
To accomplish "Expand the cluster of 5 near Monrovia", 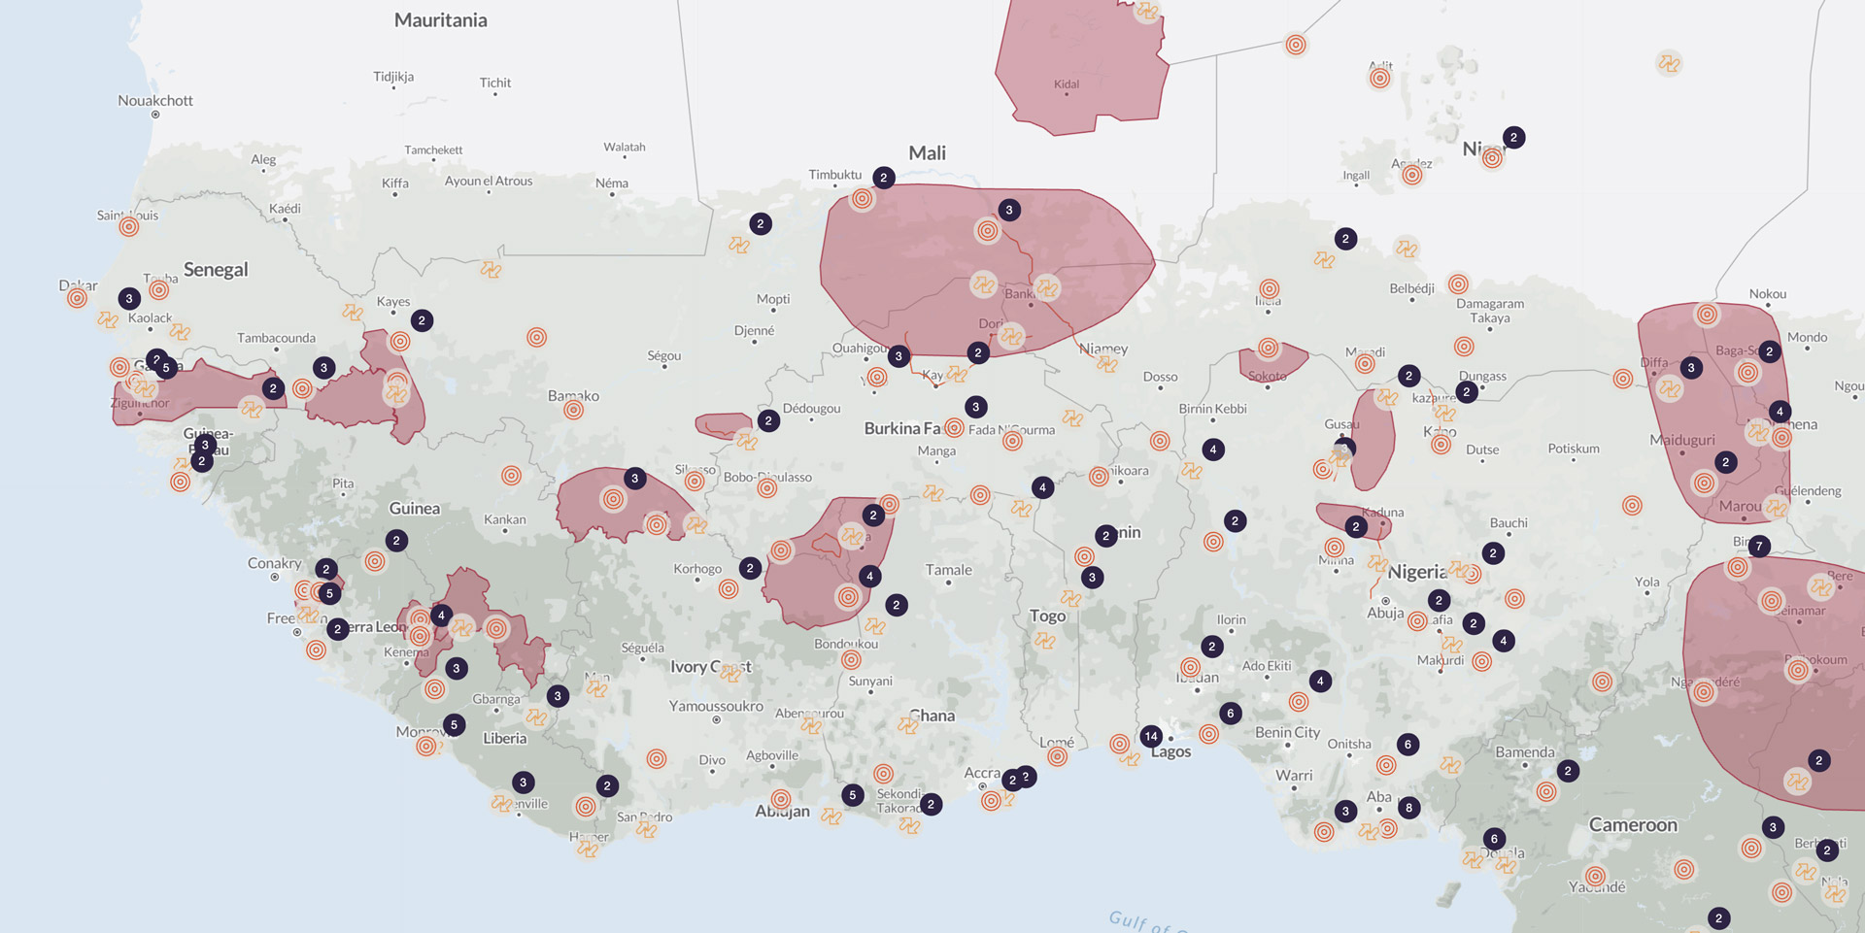I will (x=454, y=725).
